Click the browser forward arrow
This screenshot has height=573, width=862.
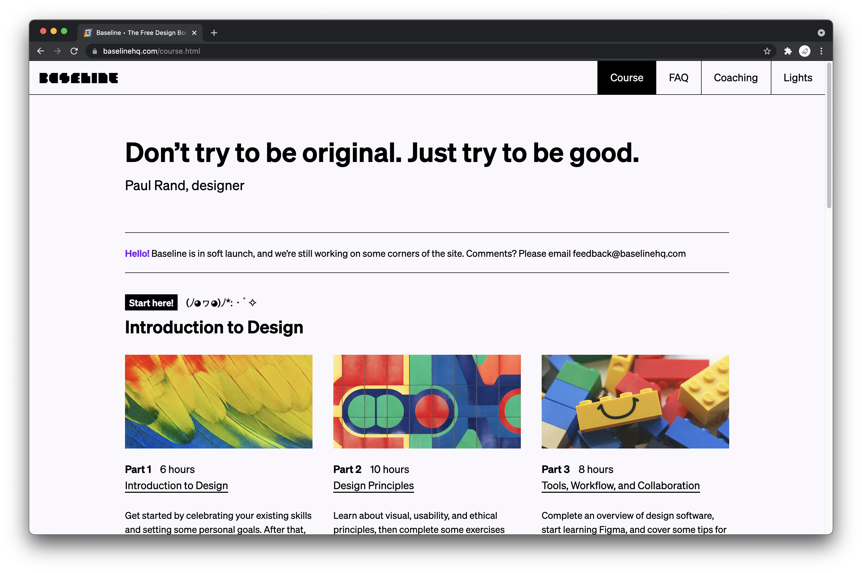[57, 51]
